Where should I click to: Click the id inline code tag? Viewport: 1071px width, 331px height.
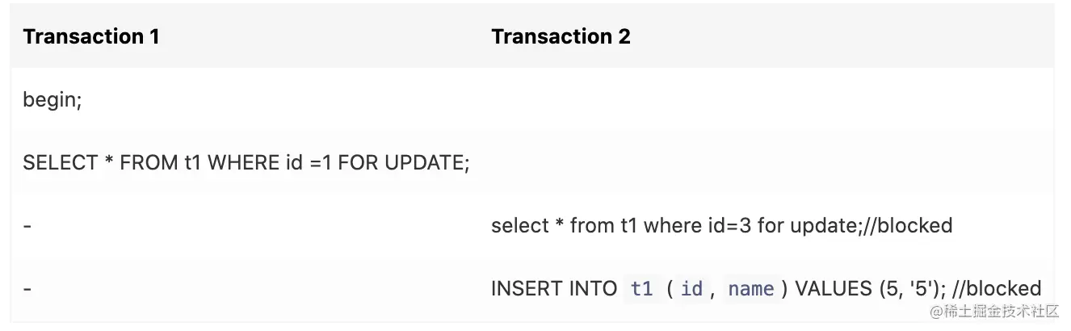(691, 288)
